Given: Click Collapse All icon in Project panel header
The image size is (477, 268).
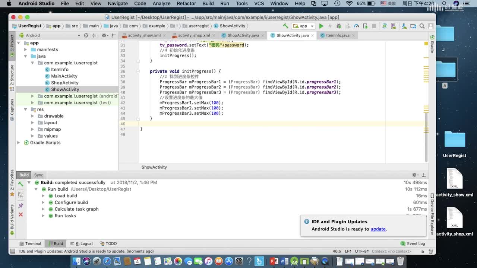Looking at the screenshot, I should click(x=94, y=35).
